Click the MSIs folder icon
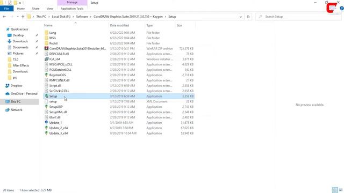 click(46, 38)
